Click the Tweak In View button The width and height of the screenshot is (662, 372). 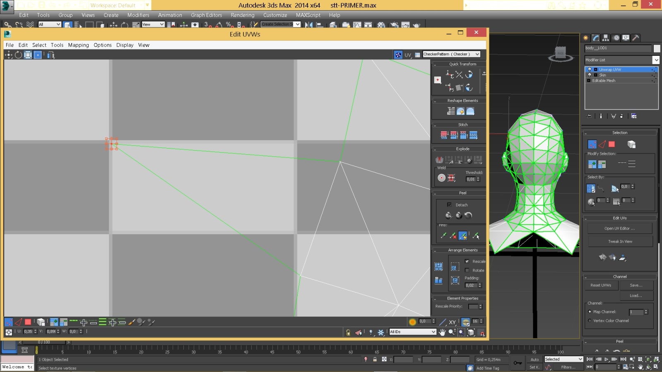620,242
